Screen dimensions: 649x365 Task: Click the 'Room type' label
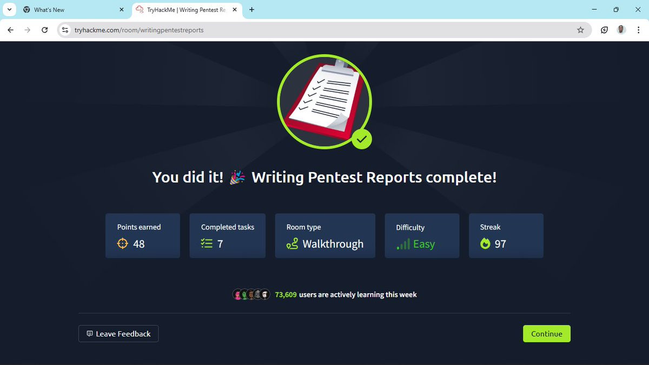point(304,227)
